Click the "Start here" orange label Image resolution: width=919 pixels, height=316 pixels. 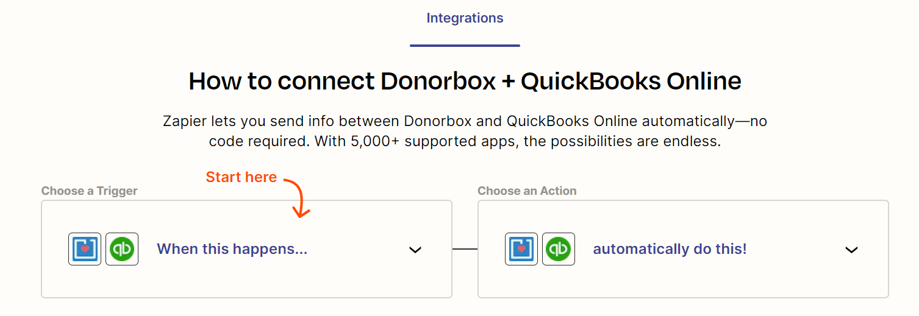[241, 177]
